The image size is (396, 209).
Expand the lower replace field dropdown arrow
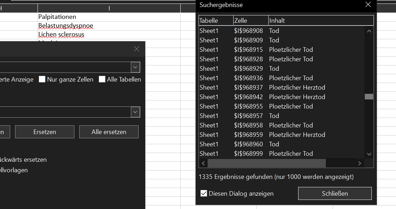[x=135, y=112]
